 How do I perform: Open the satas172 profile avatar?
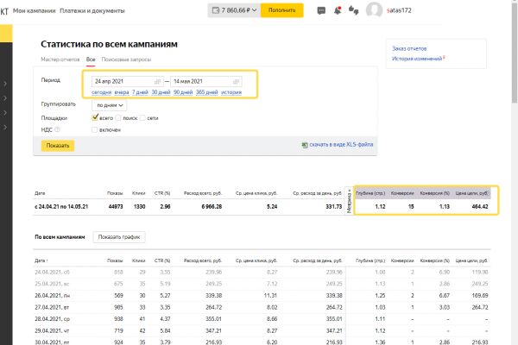(x=374, y=10)
